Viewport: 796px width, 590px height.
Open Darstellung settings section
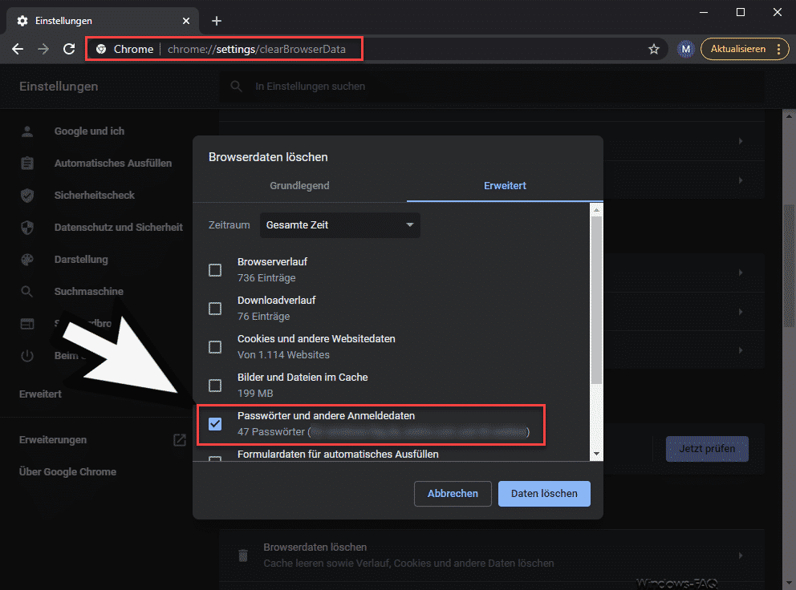[81, 259]
